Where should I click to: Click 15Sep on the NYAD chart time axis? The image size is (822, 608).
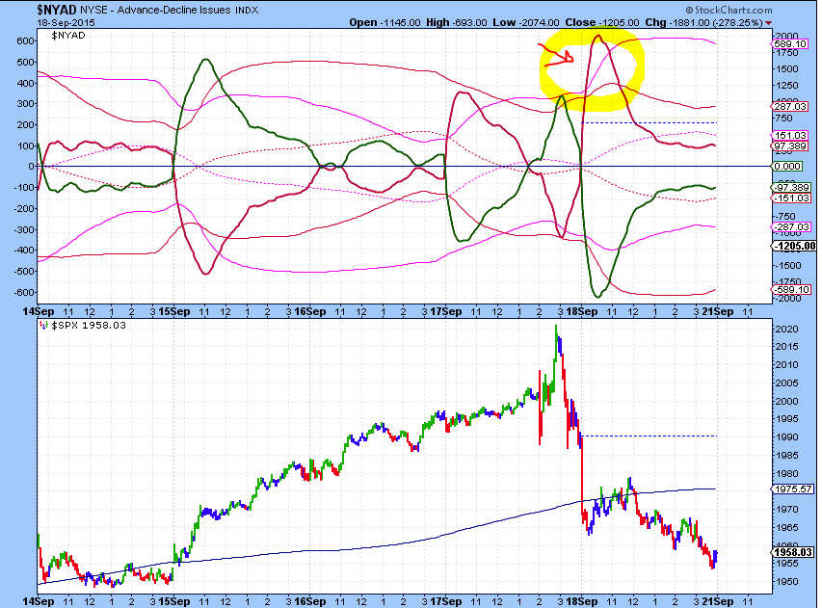(x=174, y=311)
